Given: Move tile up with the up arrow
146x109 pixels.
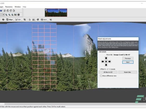Looking at the screenshot, I should tap(106, 58).
